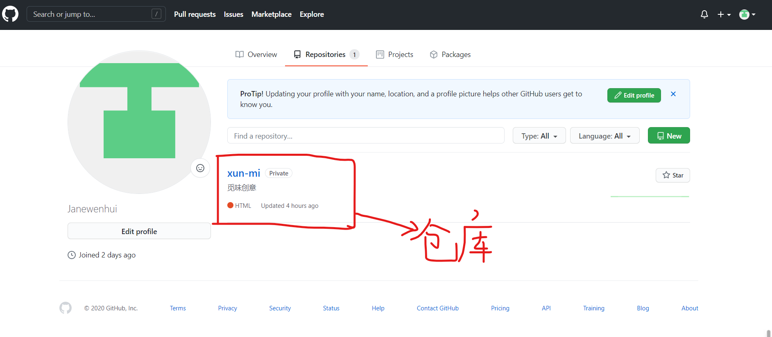Open Marketplace in top navigation
The width and height of the screenshot is (772, 337).
coord(272,14)
